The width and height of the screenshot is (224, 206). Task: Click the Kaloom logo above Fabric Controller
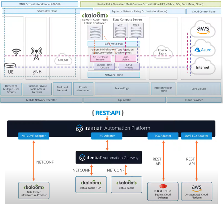95,15
